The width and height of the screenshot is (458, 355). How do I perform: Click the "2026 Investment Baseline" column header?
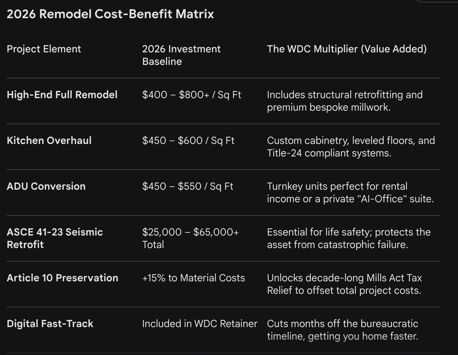coord(181,55)
